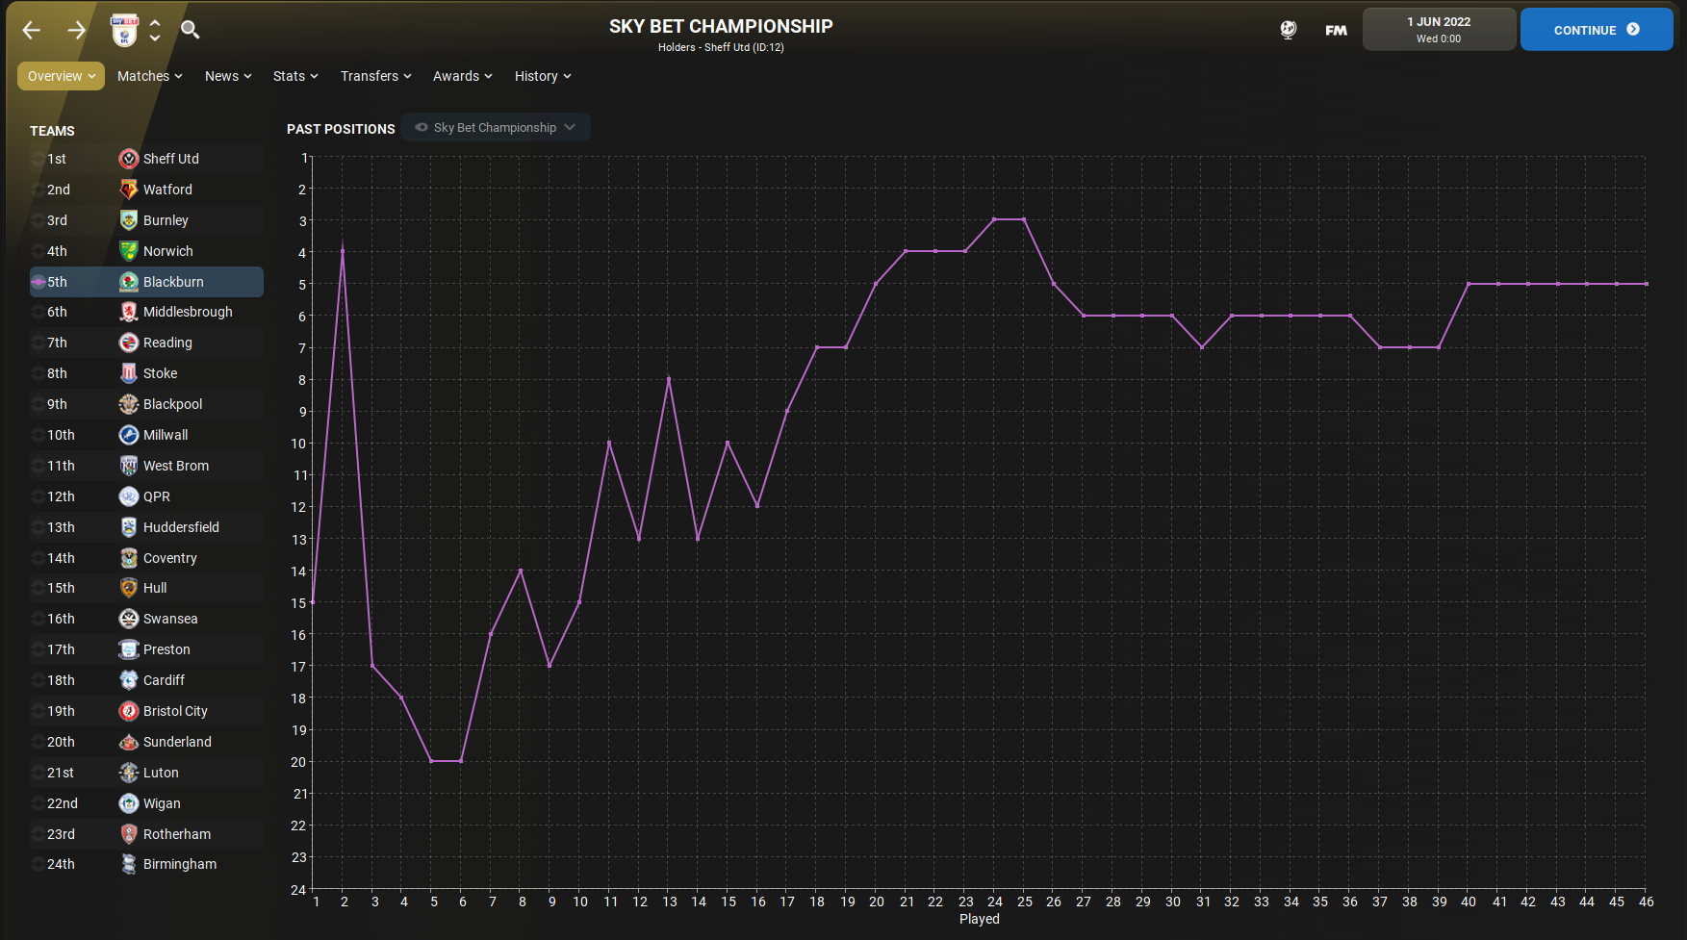1687x940 pixels.
Task: Toggle graph line for 4th place Norwich
Action: (x=38, y=251)
